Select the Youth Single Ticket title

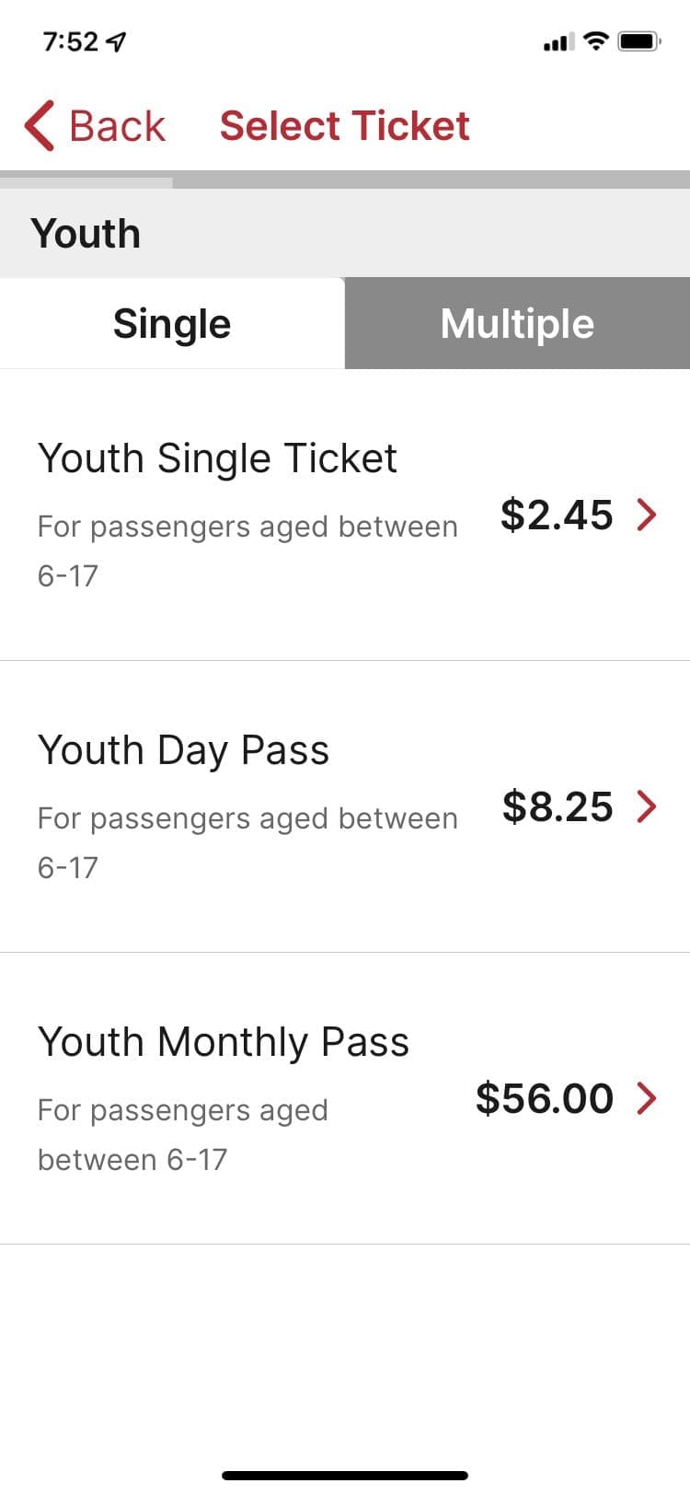coord(217,458)
